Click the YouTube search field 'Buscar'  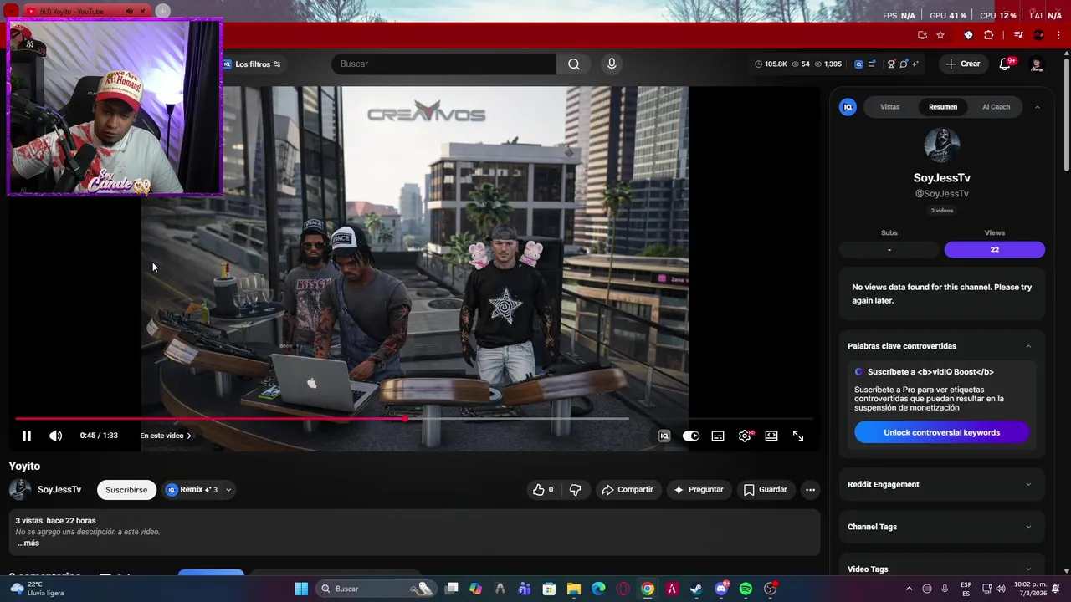click(443, 64)
